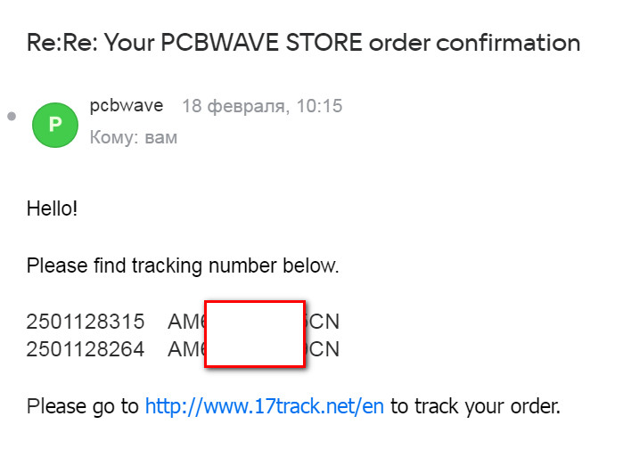
Task: Click order number 2501128264
Action: click(86, 349)
